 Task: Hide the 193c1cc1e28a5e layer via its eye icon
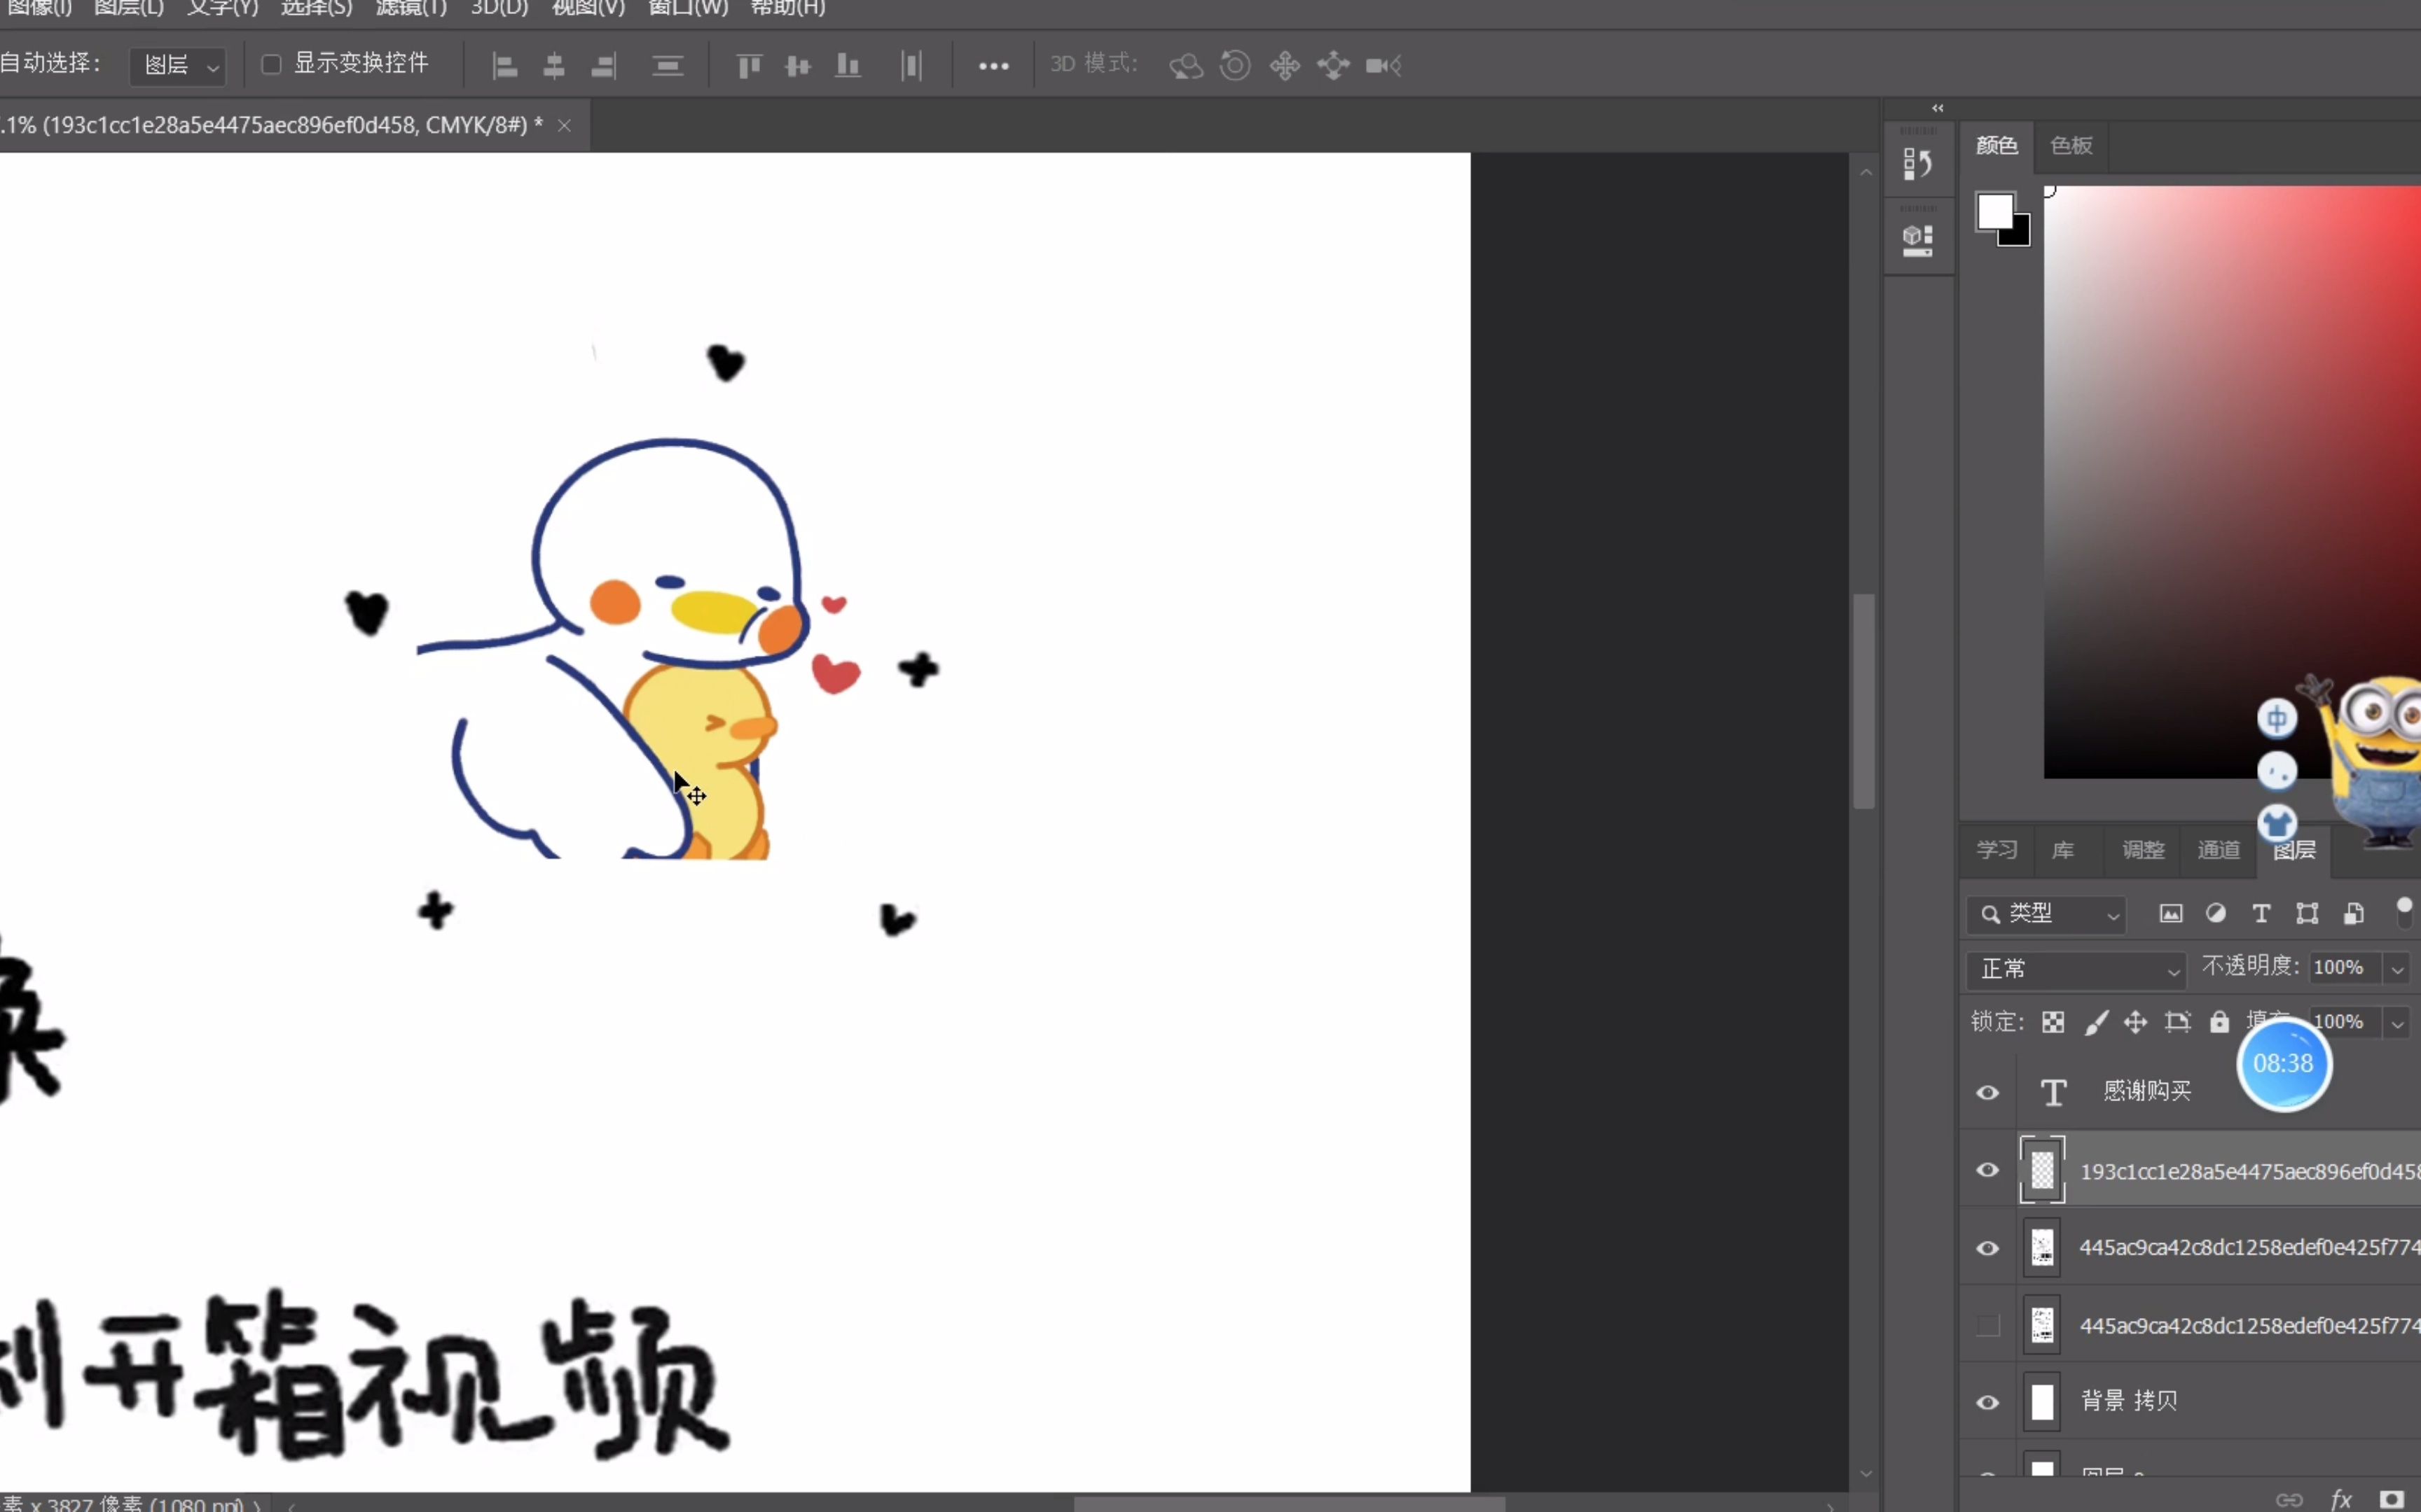click(x=1988, y=1170)
